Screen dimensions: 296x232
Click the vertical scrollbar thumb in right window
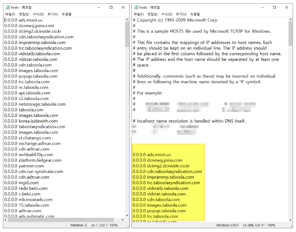click(290, 33)
